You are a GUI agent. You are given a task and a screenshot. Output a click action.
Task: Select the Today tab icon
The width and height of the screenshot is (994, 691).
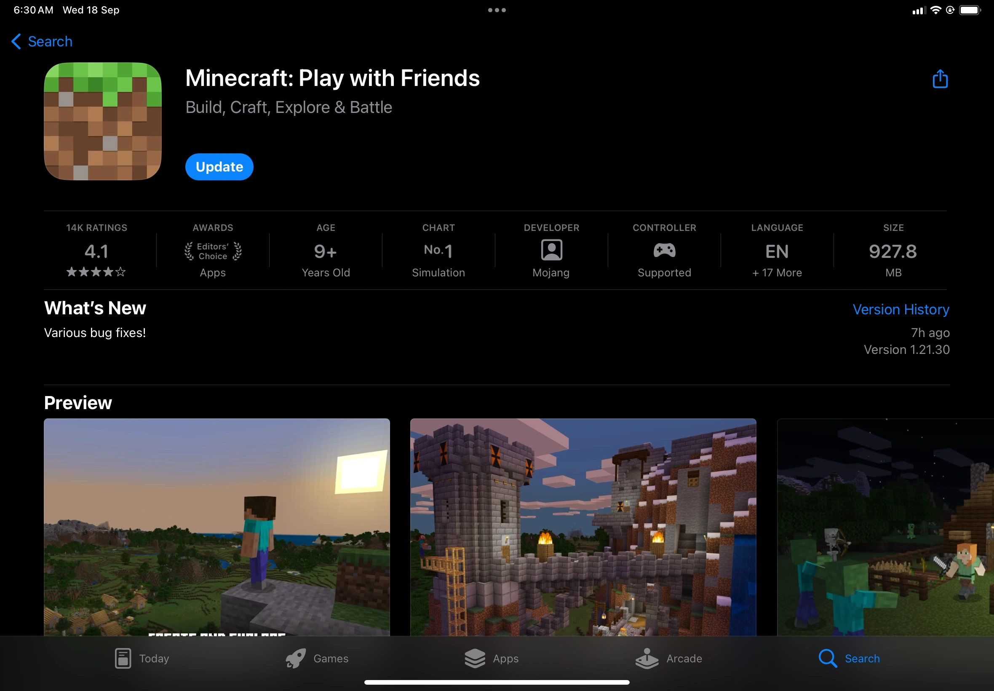[x=123, y=658]
